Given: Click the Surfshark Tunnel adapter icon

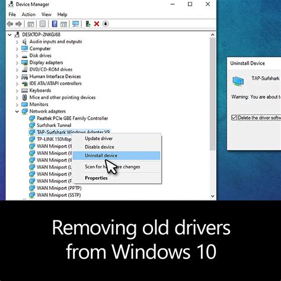Looking at the screenshot, I should (32, 125).
